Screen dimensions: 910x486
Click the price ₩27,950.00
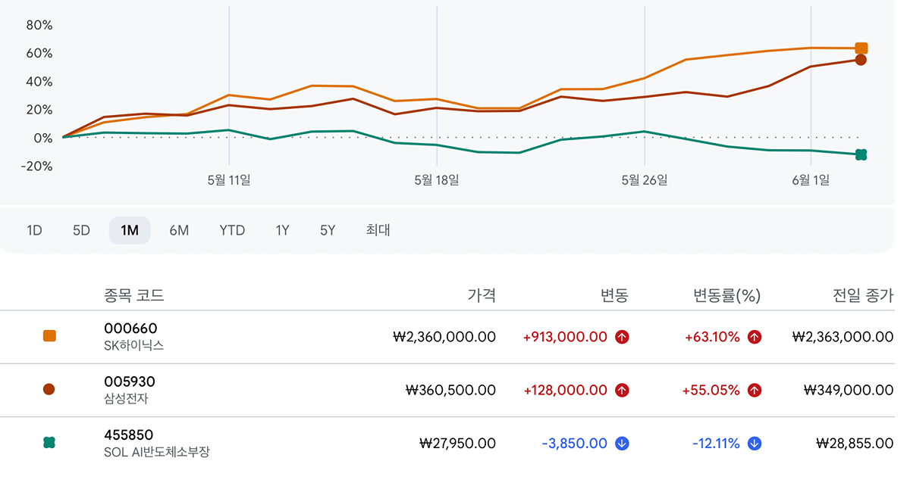[457, 444]
